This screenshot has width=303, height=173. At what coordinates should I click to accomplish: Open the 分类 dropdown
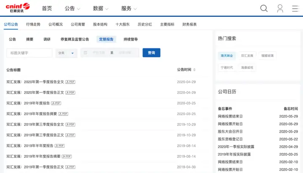point(66,53)
